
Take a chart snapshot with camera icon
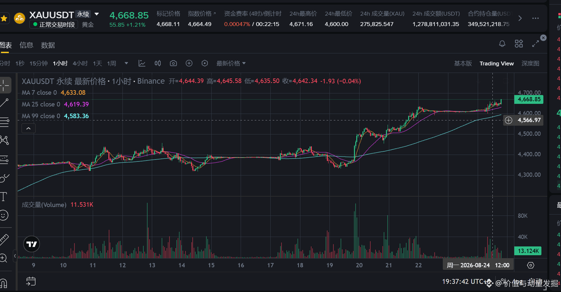[173, 63]
